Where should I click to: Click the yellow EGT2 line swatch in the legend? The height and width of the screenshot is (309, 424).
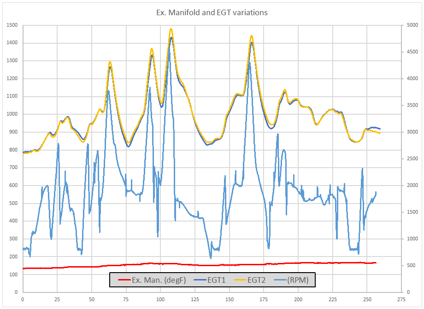click(x=239, y=280)
